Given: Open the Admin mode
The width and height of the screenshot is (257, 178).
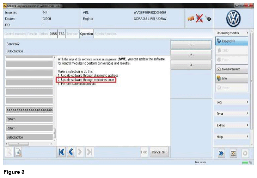Looking at the screenshot, I should [x=232, y=88].
